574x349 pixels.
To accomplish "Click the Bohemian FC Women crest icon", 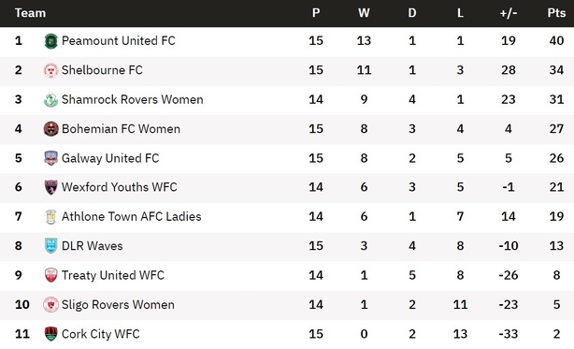I will click(50, 129).
